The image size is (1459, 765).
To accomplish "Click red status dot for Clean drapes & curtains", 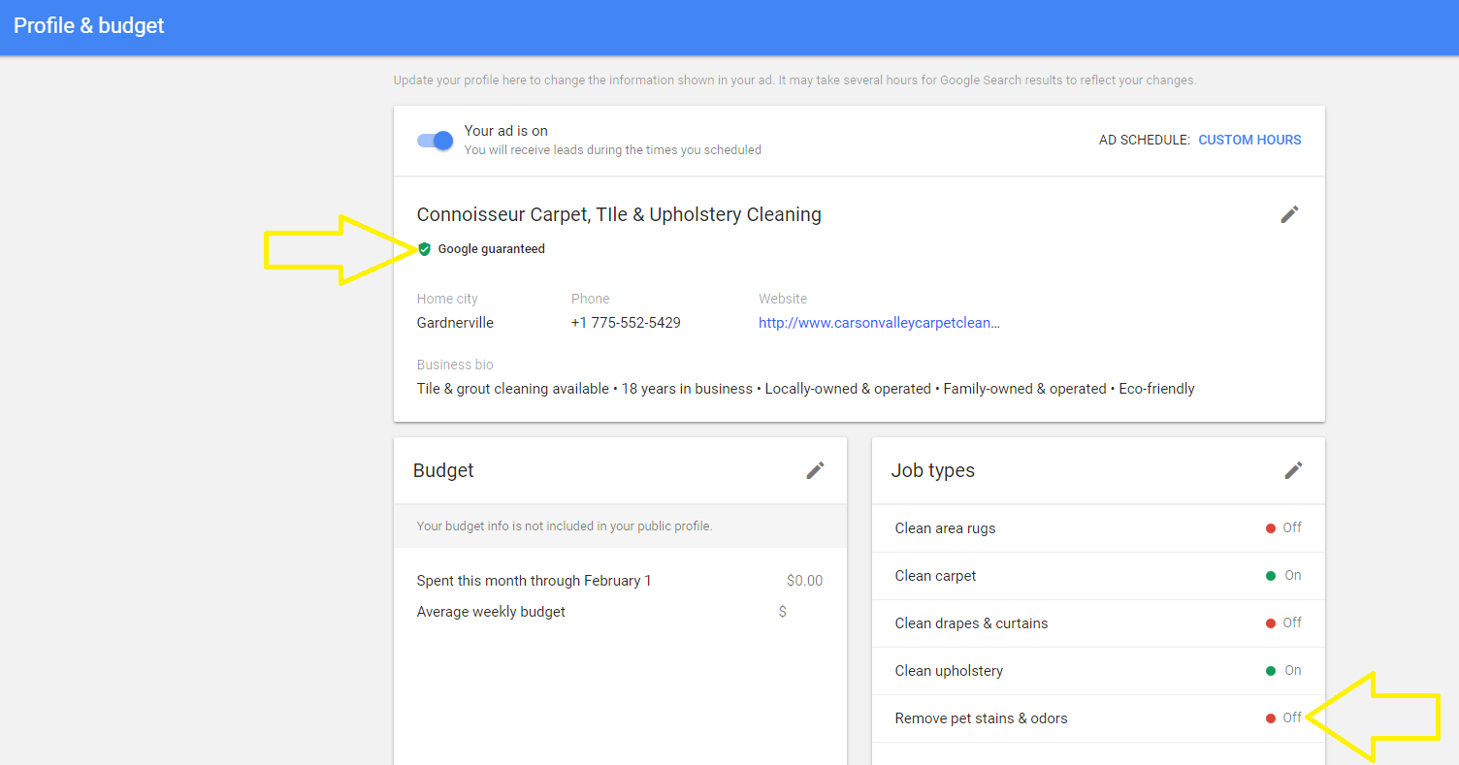I will pos(1270,623).
